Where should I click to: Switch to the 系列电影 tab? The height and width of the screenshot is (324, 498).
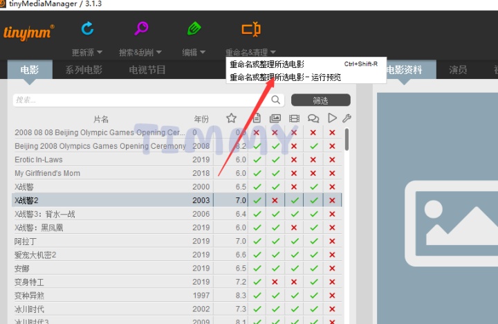[x=84, y=70]
